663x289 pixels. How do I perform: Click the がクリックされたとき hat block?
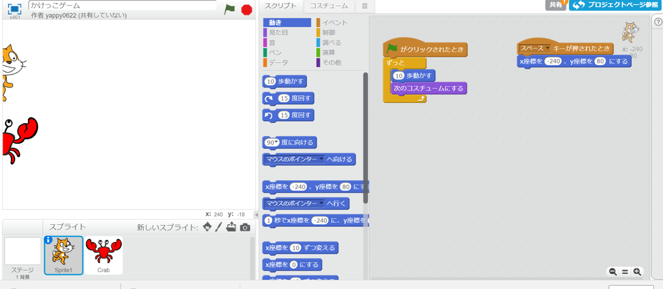425,49
